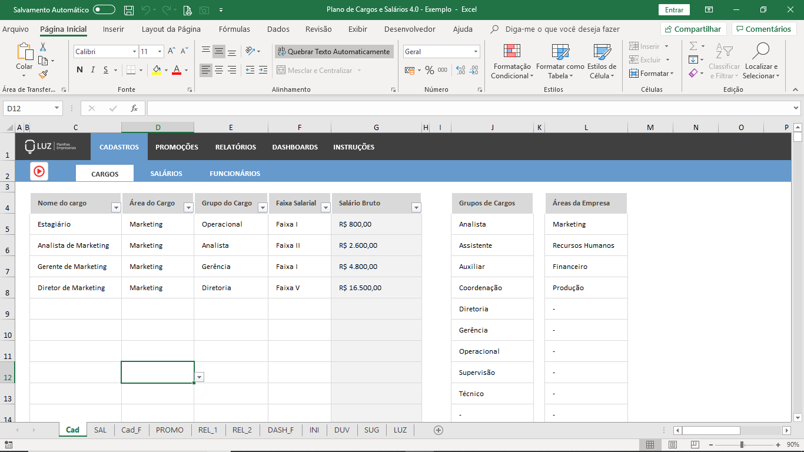
Task: Open the number format Geral dropdown
Action: click(476, 52)
